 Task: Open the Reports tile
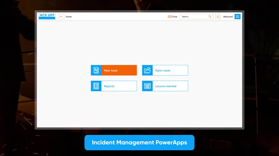coord(114,86)
